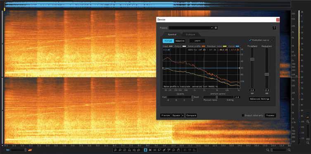The height and width of the screenshot is (154, 311).
Task: Click the preset gear settings icon
Action: point(216,28)
